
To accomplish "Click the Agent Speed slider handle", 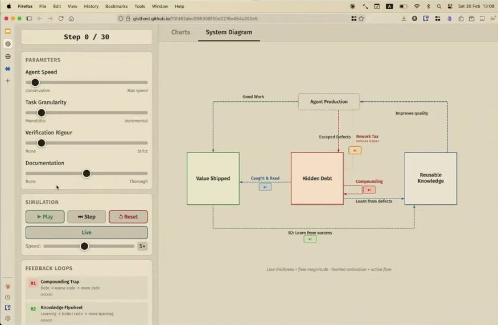I will click(x=35, y=83).
